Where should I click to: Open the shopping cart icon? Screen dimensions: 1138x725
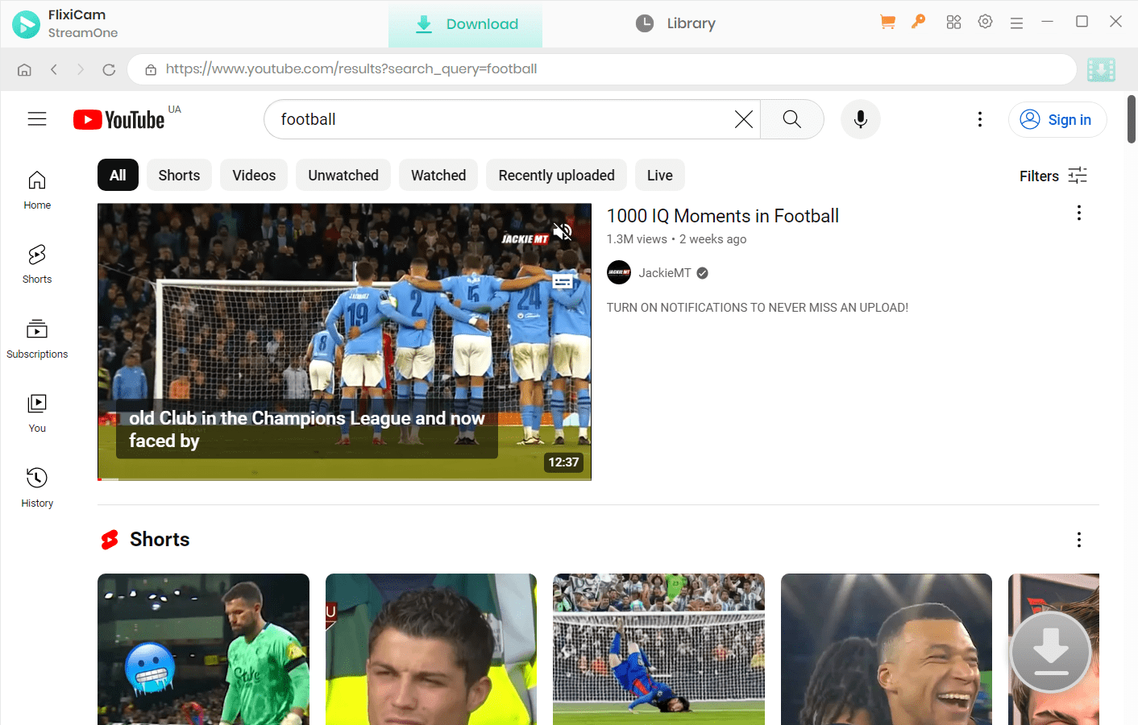click(x=887, y=23)
